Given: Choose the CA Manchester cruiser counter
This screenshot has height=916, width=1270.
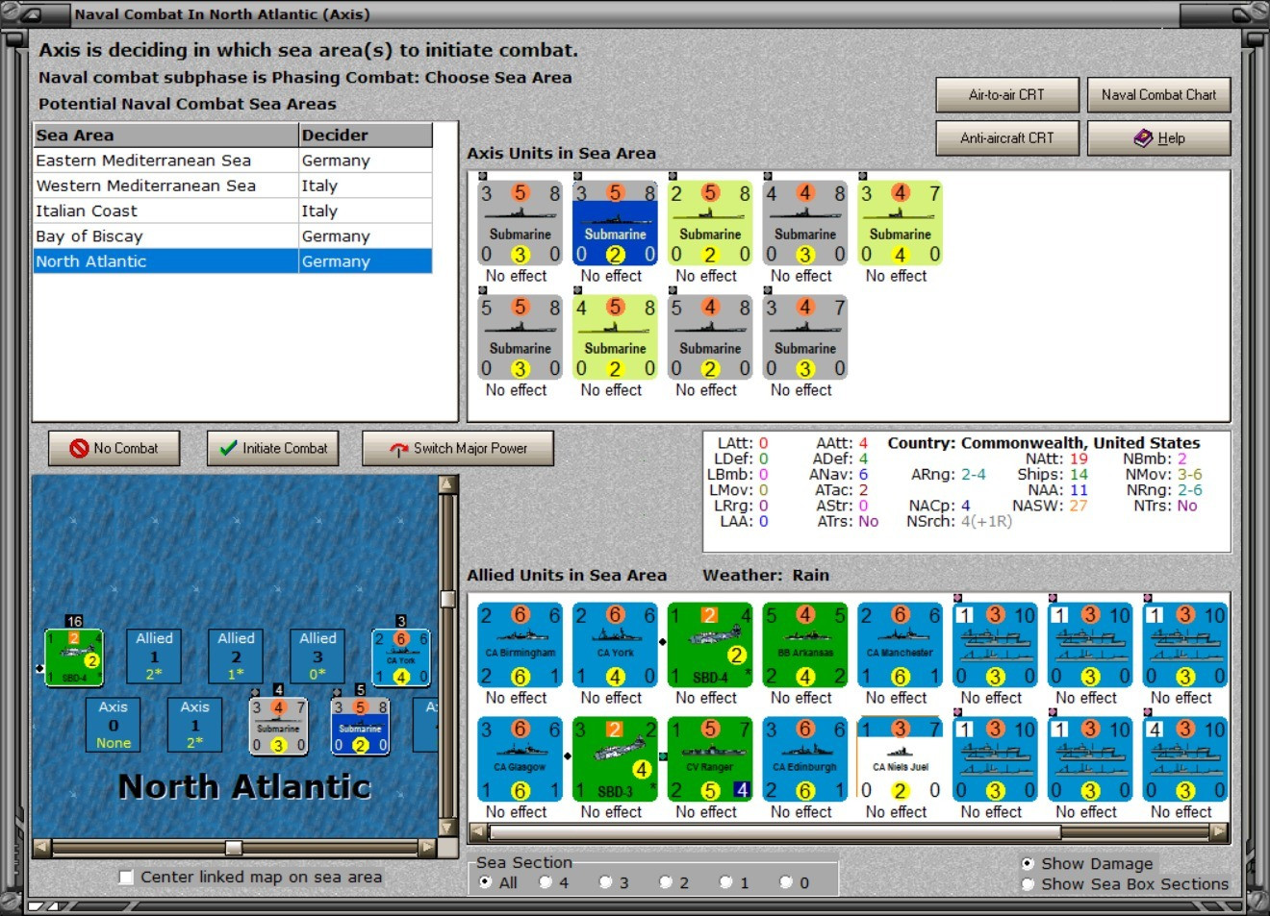Looking at the screenshot, I should tap(901, 646).
